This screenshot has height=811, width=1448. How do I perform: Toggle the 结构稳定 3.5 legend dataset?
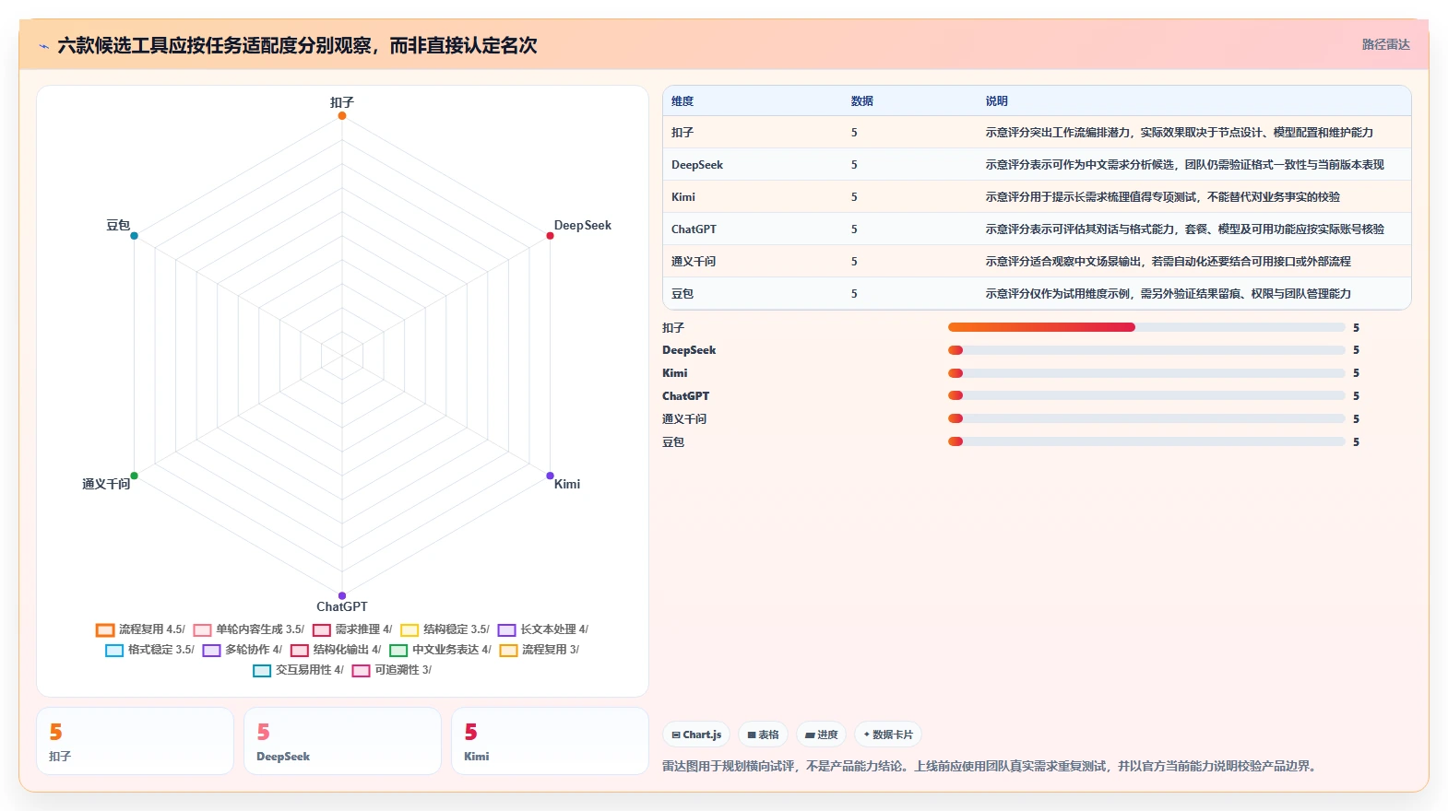tap(445, 629)
